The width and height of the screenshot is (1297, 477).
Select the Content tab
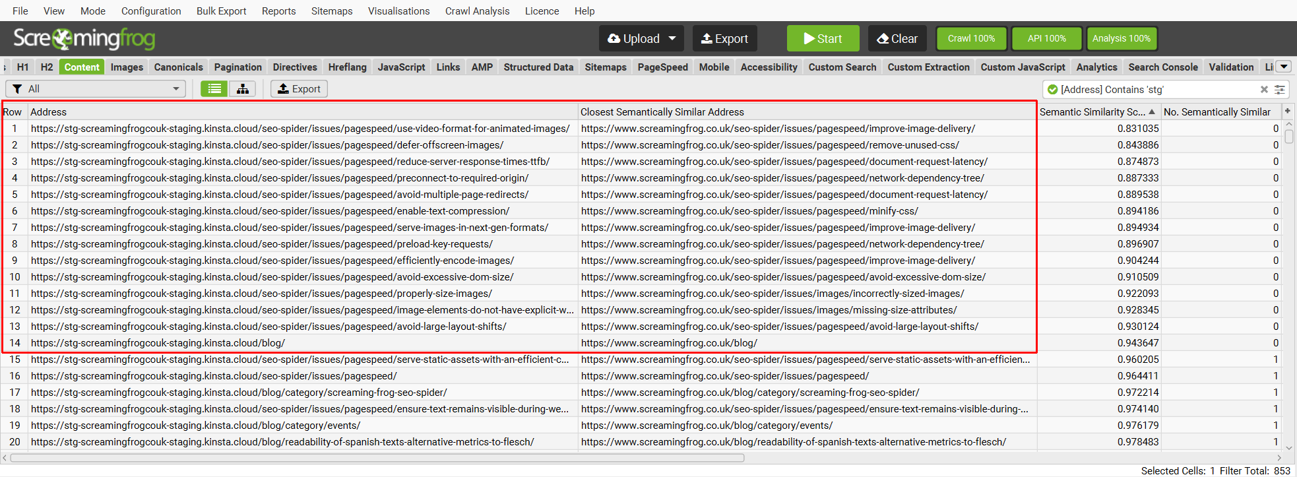pos(82,67)
